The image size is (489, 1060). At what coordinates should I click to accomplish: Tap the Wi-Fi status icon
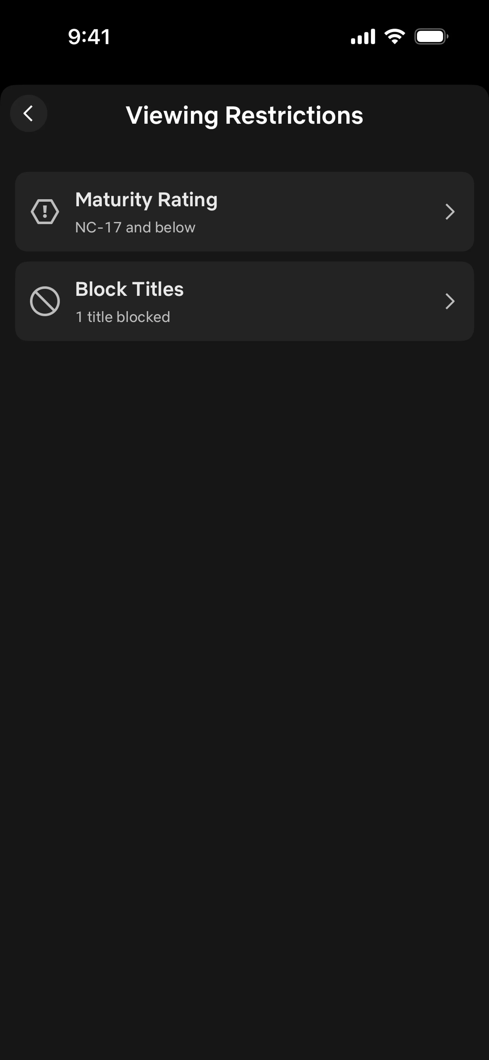tap(395, 37)
